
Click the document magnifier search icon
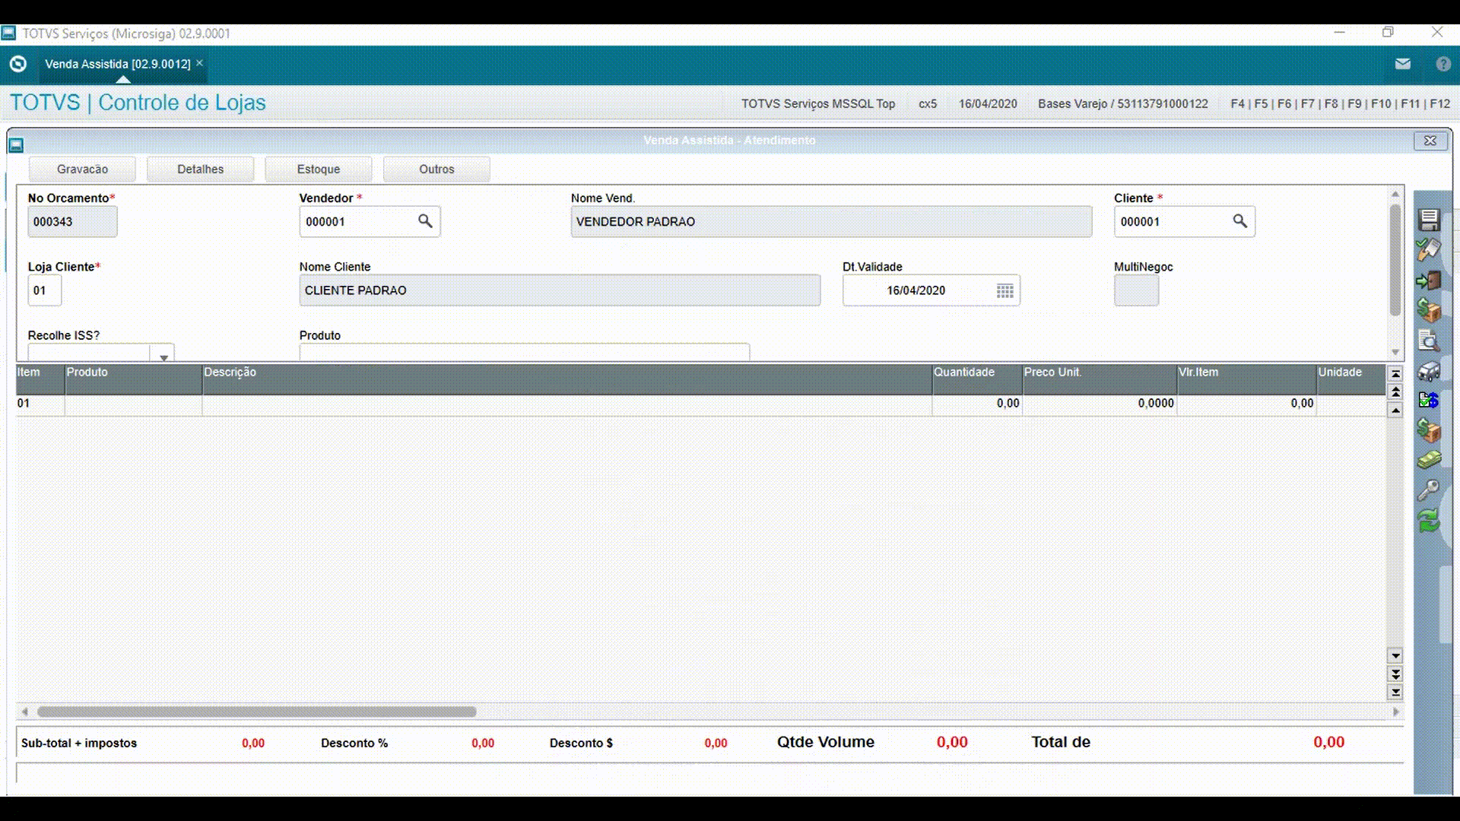point(1429,341)
